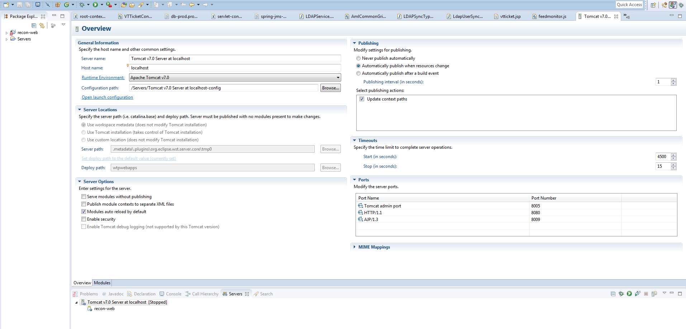Click the Skip All Breakpoints icon

pos(48,5)
